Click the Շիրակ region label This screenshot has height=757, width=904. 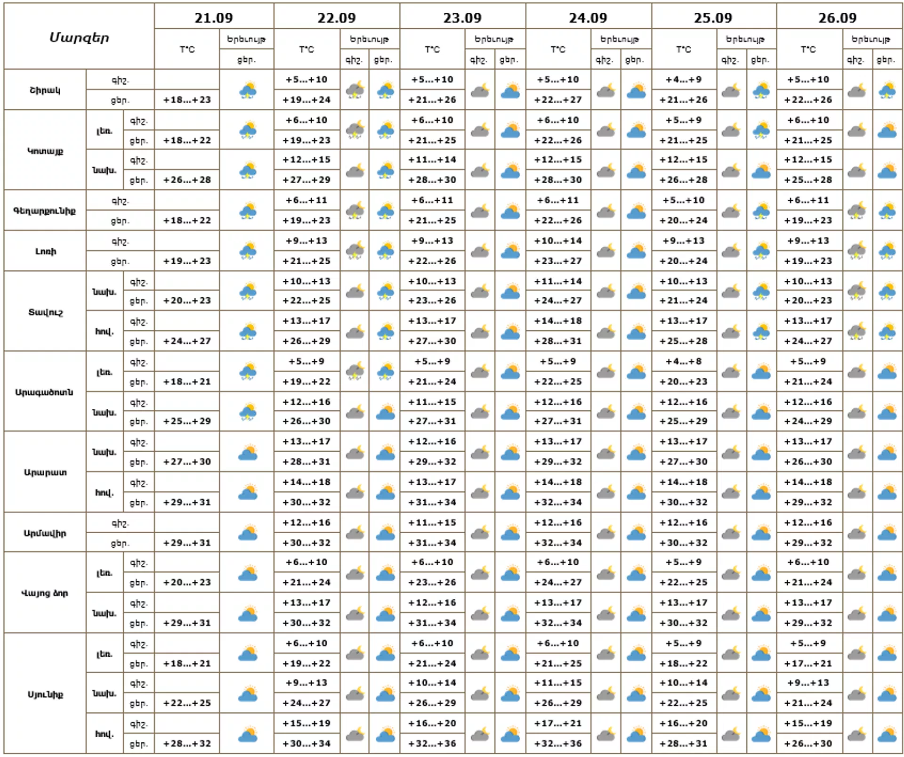coord(45,90)
